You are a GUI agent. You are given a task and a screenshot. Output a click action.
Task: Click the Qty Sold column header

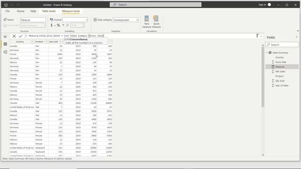click(53, 42)
